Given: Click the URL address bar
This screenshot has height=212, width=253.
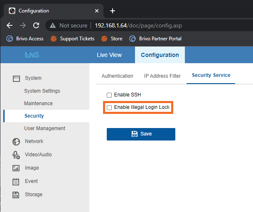Looking at the screenshot, I should (166, 26).
